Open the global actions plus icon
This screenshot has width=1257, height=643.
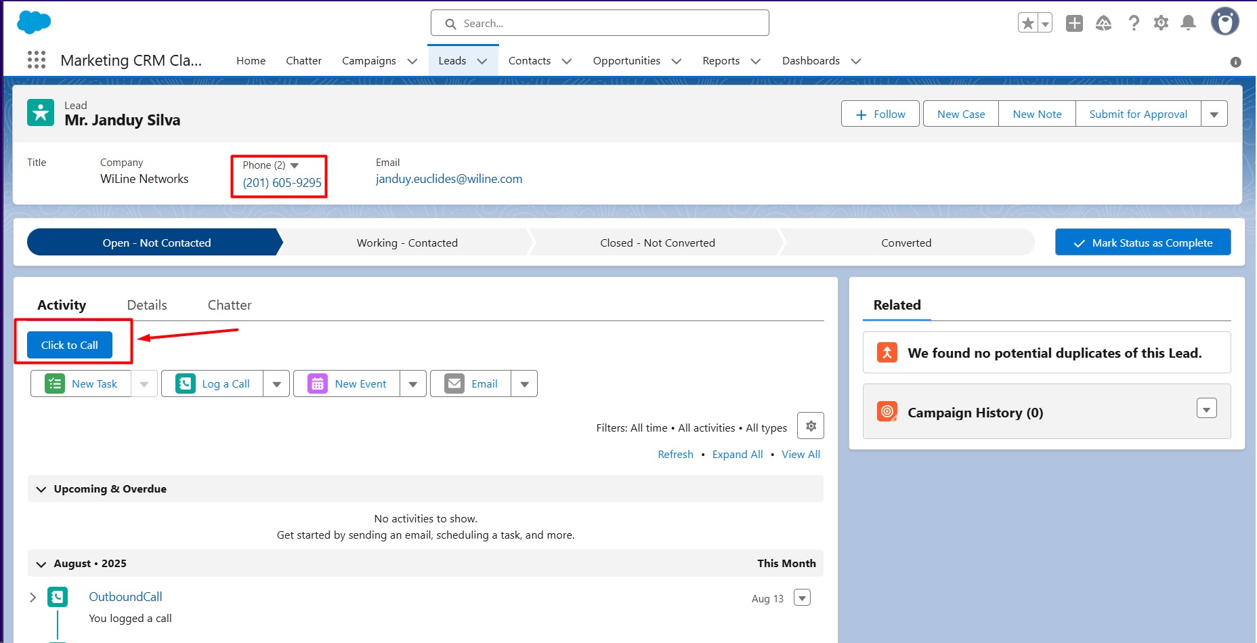(1074, 24)
